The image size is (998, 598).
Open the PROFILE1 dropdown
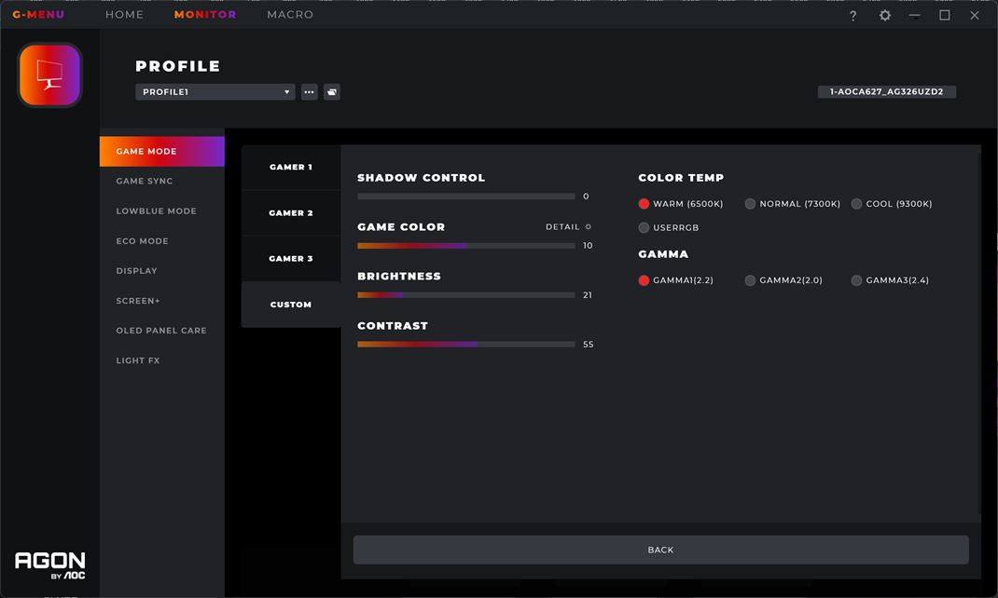pos(215,92)
